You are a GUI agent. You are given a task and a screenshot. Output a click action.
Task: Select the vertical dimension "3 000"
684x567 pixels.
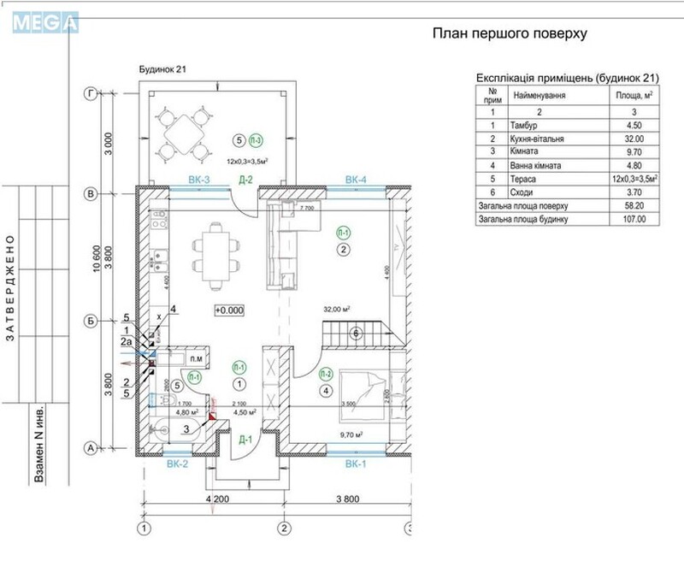109,144
